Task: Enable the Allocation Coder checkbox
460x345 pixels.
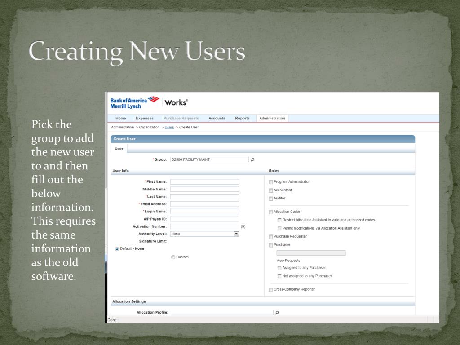Action: [271, 212]
